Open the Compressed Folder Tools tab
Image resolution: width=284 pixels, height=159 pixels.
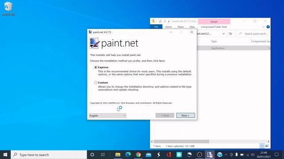[214, 27]
